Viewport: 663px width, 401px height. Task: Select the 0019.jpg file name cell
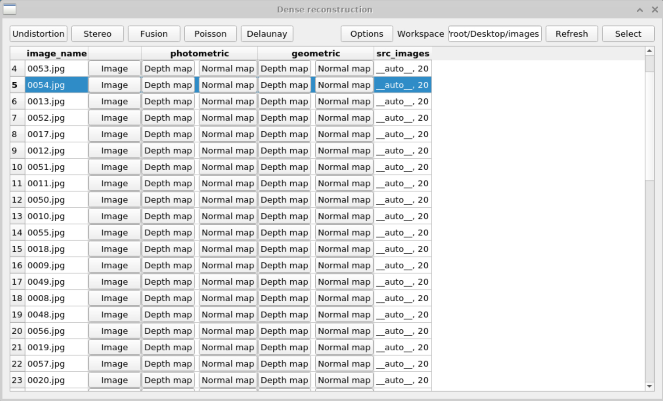coord(56,347)
